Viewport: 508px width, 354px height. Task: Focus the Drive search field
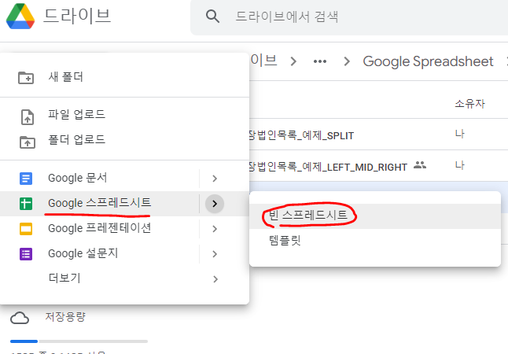(349, 17)
